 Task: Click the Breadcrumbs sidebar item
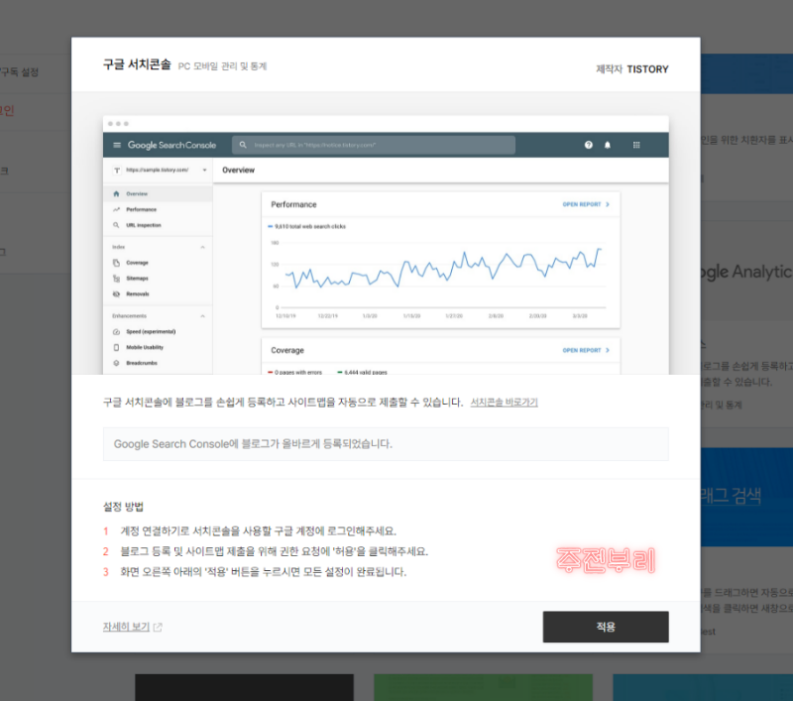click(158, 363)
